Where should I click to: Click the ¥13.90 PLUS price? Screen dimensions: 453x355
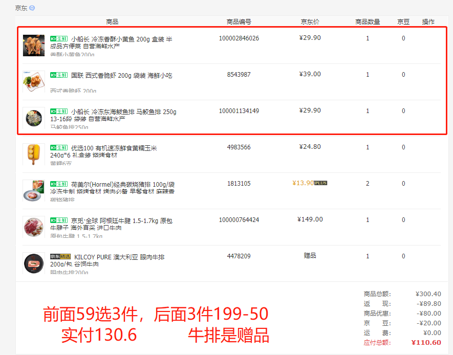pos(303,183)
